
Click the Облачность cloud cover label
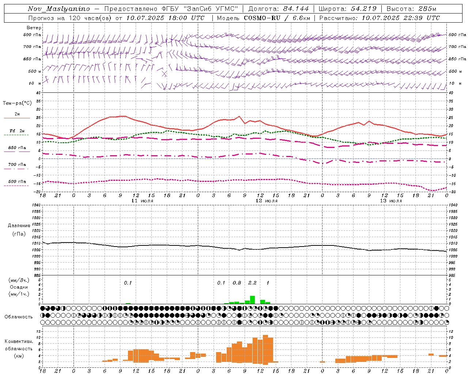19,317
